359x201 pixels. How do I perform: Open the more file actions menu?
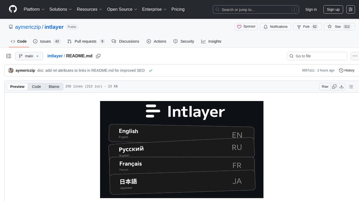[x=355, y=56]
